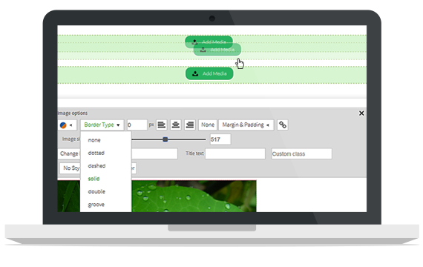Image resolution: width=423 pixels, height=267 pixels.
Task: Select 'none' border type
Action: (94, 140)
